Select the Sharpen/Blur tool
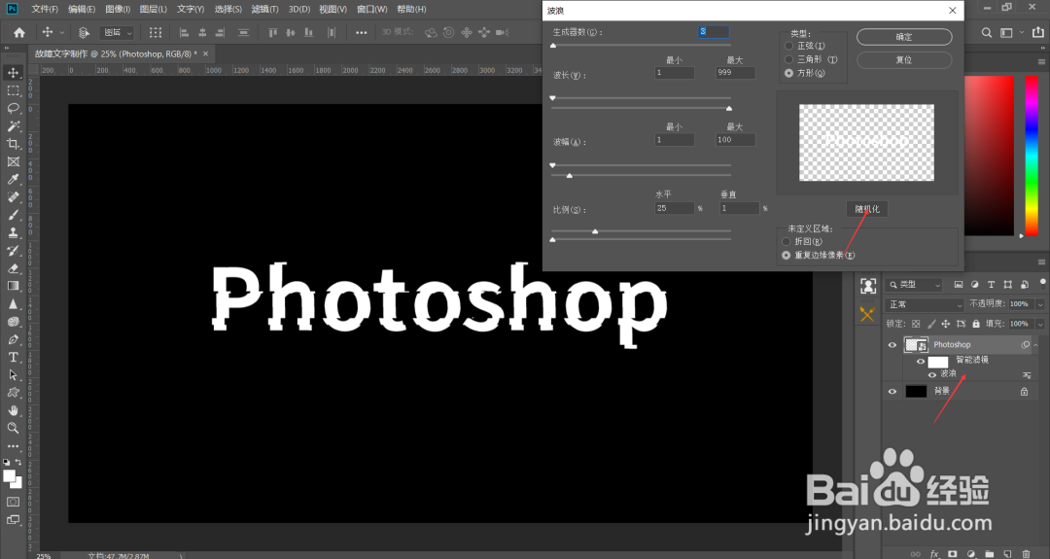Screen dimensions: 1050x559 pyautogui.click(x=14, y=304)
